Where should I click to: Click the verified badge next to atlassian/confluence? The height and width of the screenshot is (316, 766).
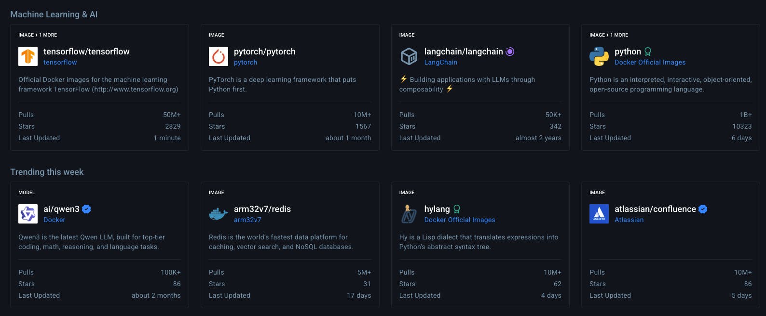click(703, 209)
